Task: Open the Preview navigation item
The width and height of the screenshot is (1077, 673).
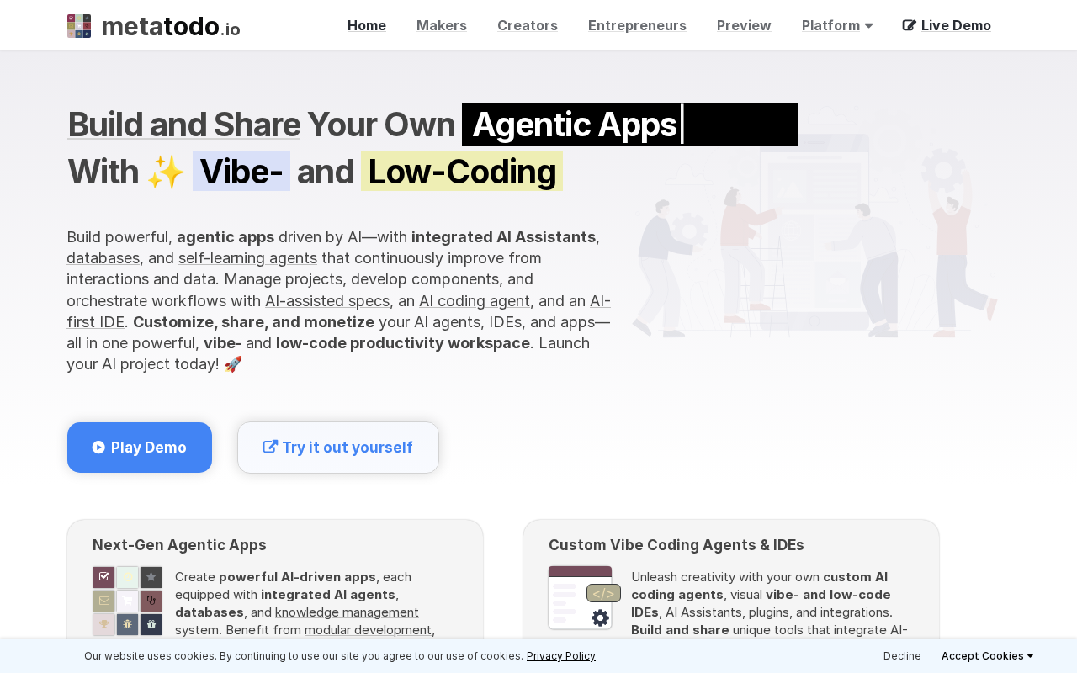Action: [x=744, y=25]
